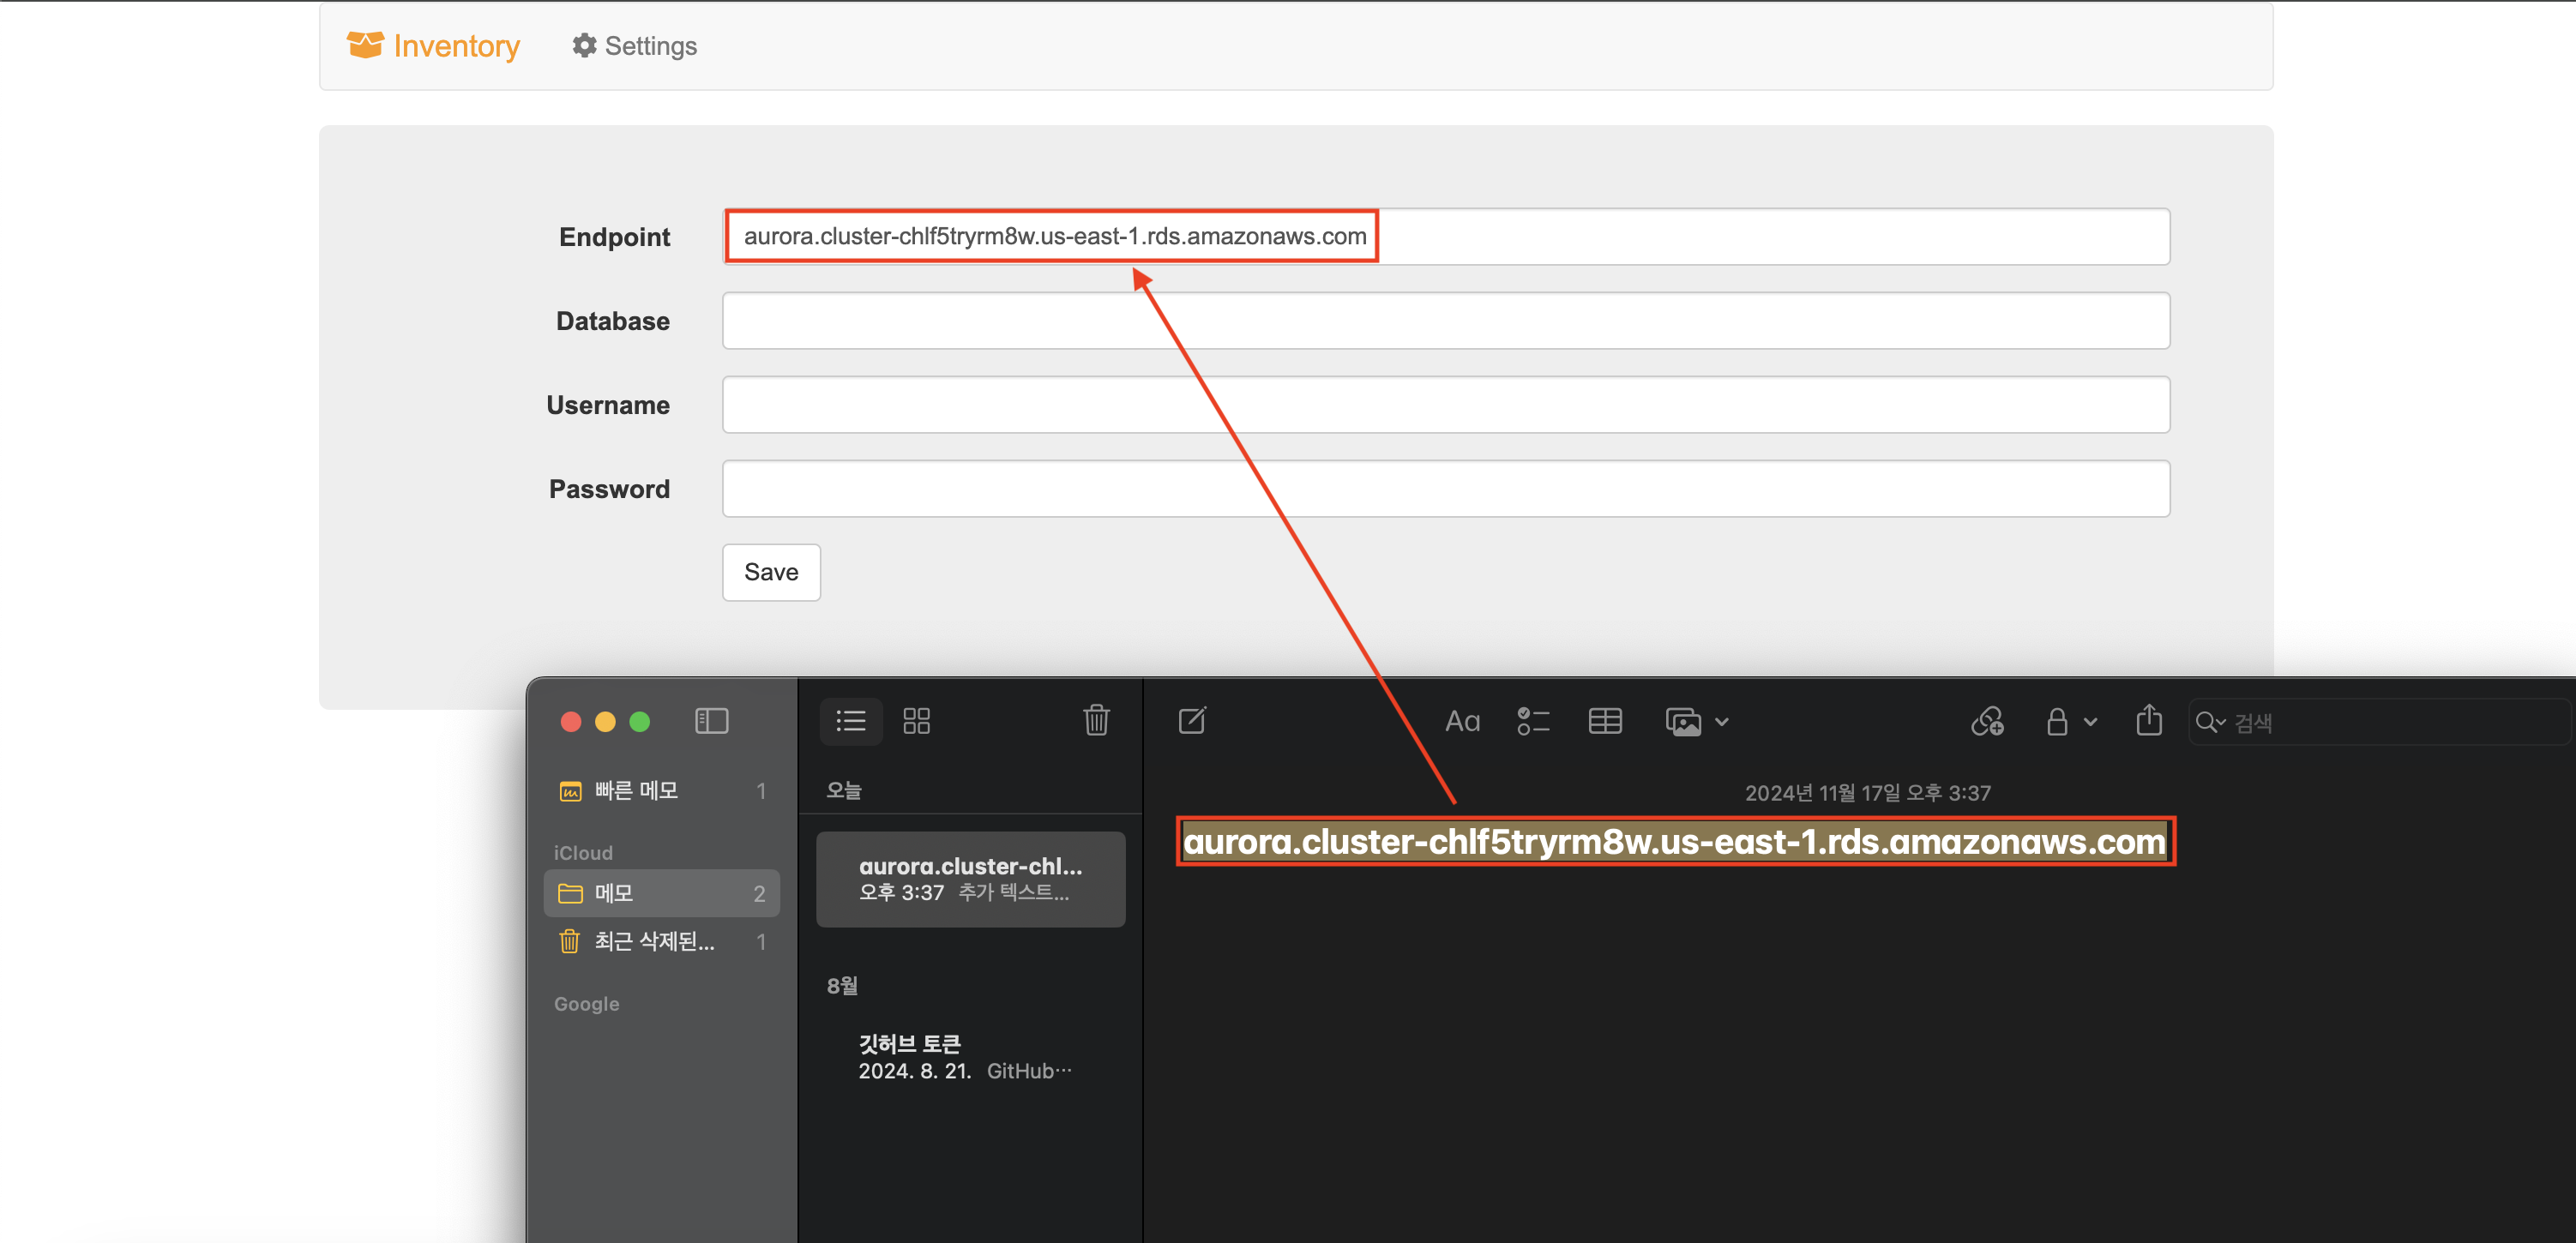Open the 최근 삭제된 항목 folder
The image size is (2576, 1243).
[654, 941]
